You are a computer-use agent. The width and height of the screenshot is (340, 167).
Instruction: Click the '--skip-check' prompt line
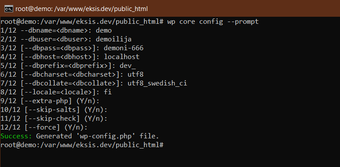point(54,119)
